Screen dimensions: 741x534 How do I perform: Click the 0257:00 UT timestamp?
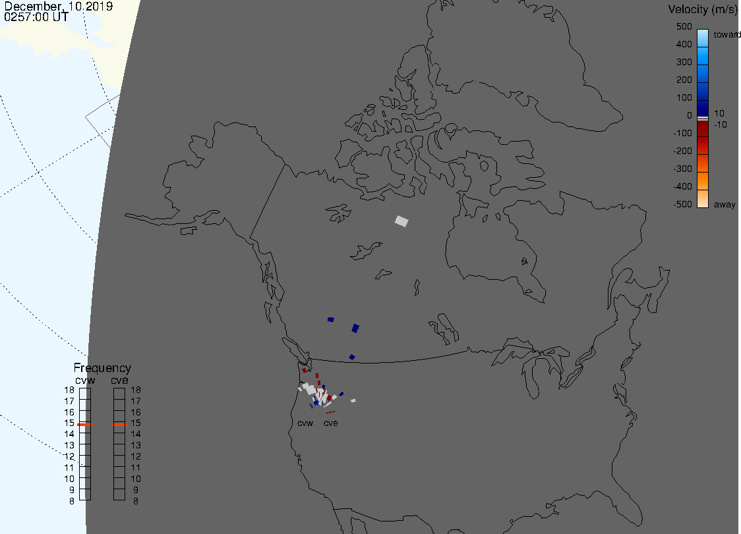pos(36,17)
